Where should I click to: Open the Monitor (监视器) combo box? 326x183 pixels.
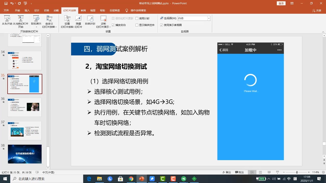coord(194,18)
